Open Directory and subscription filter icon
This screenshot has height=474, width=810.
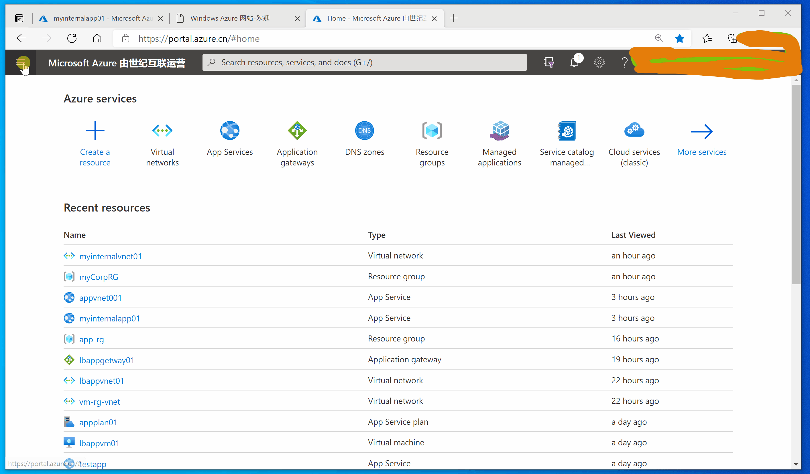549,62
